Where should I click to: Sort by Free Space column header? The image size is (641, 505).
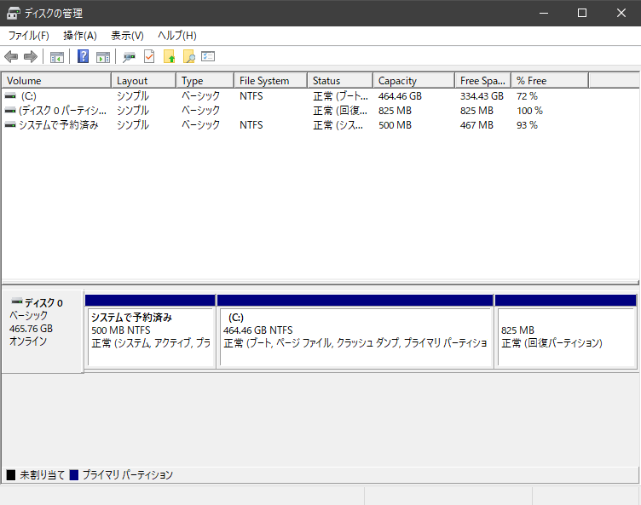(x=482, y=81)
